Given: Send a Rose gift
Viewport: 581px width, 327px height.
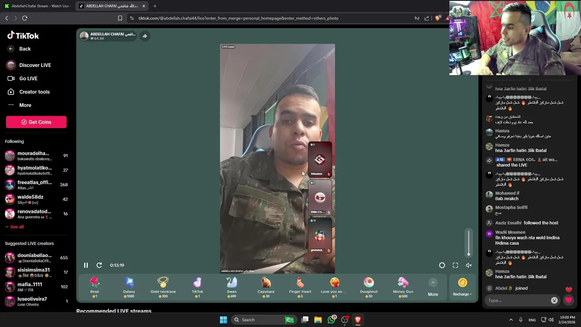Looking at the screenshot, I should [x=94, y=287].
